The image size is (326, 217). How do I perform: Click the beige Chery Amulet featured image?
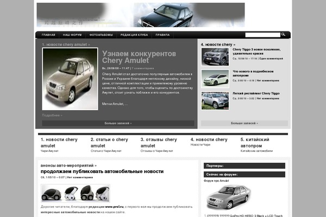pos(70,79)
